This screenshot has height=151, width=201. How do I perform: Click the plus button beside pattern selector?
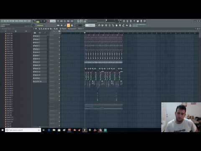[96, 25]
